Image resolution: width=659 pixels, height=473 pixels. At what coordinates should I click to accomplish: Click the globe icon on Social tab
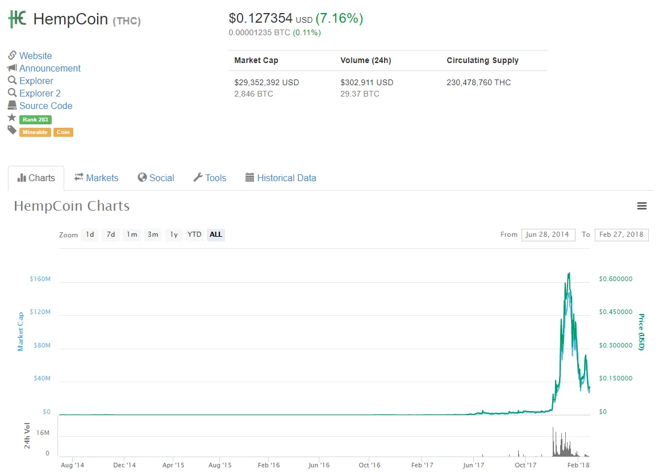(142, 177)
